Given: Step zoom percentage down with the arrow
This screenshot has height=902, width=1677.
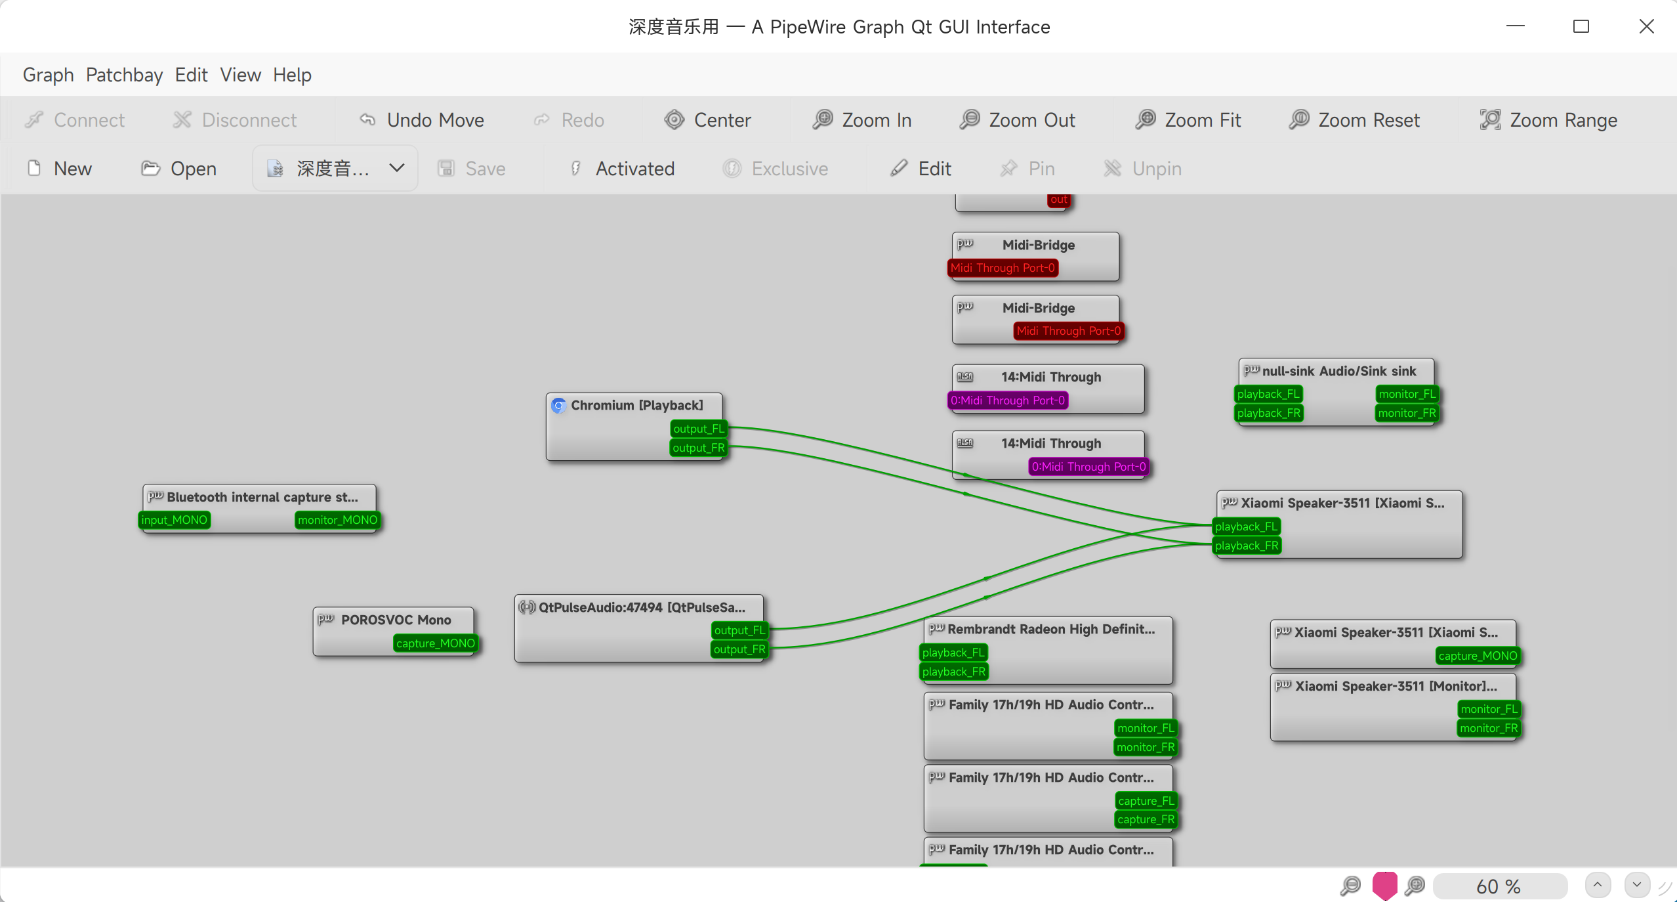Looking at the screenshot, I should click(1636, 885).
